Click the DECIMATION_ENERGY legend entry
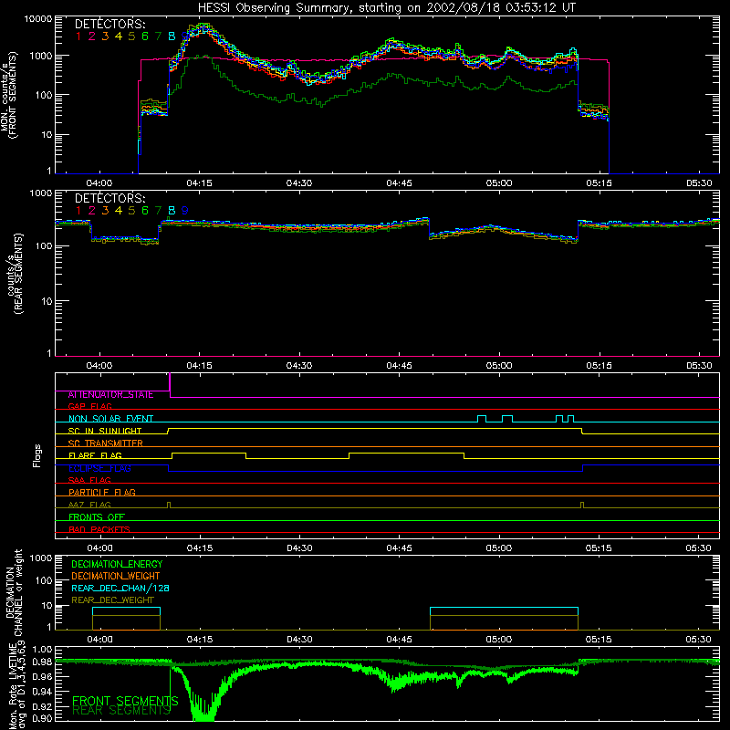The image size is (730, 730). 117,564
